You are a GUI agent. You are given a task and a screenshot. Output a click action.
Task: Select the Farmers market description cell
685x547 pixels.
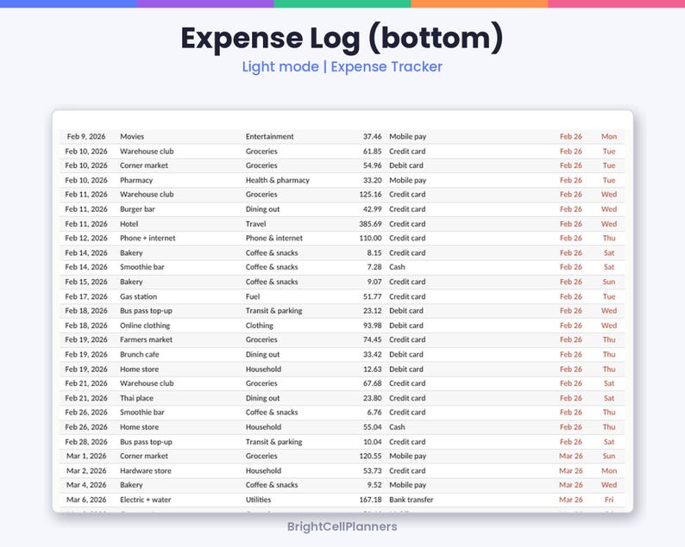tap(146, 339)
